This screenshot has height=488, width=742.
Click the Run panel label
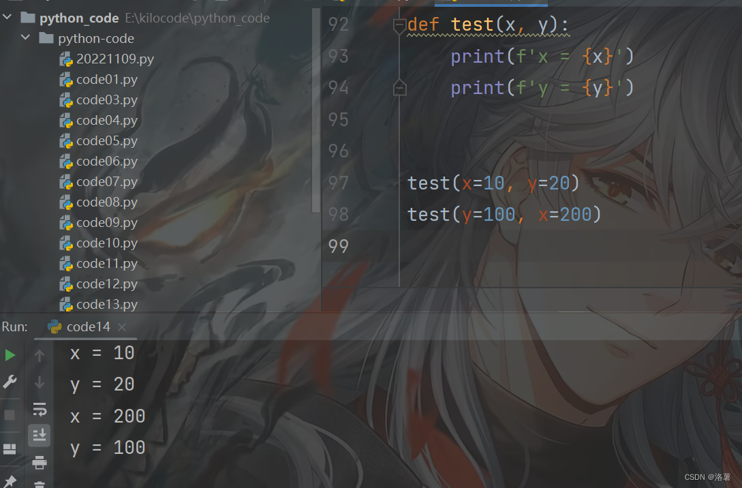click(x=15, y=327)
